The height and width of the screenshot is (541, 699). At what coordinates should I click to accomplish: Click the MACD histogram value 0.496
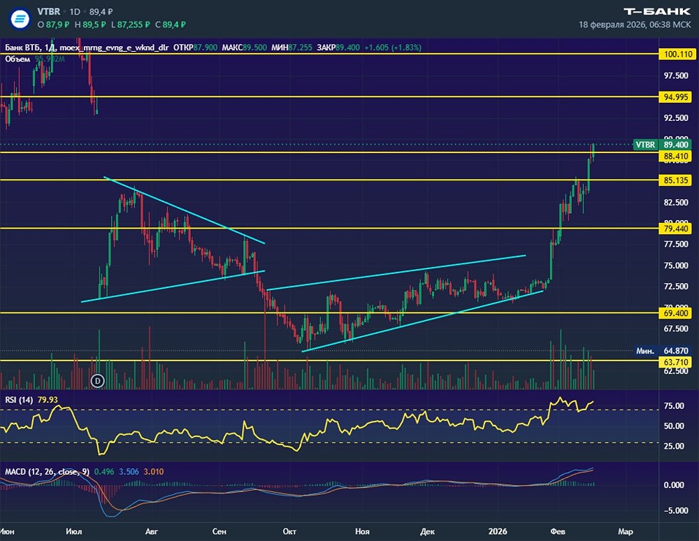pos(104,472)
